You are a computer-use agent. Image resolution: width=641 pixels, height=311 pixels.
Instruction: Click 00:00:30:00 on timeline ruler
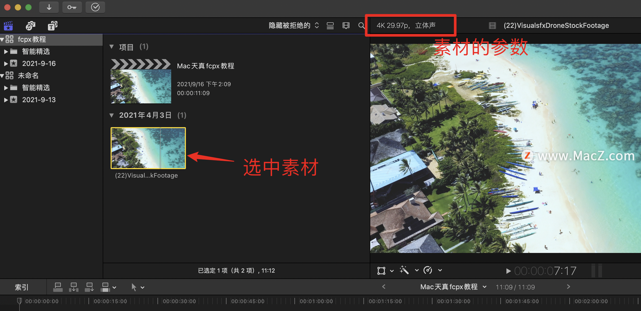coord(179,301)
